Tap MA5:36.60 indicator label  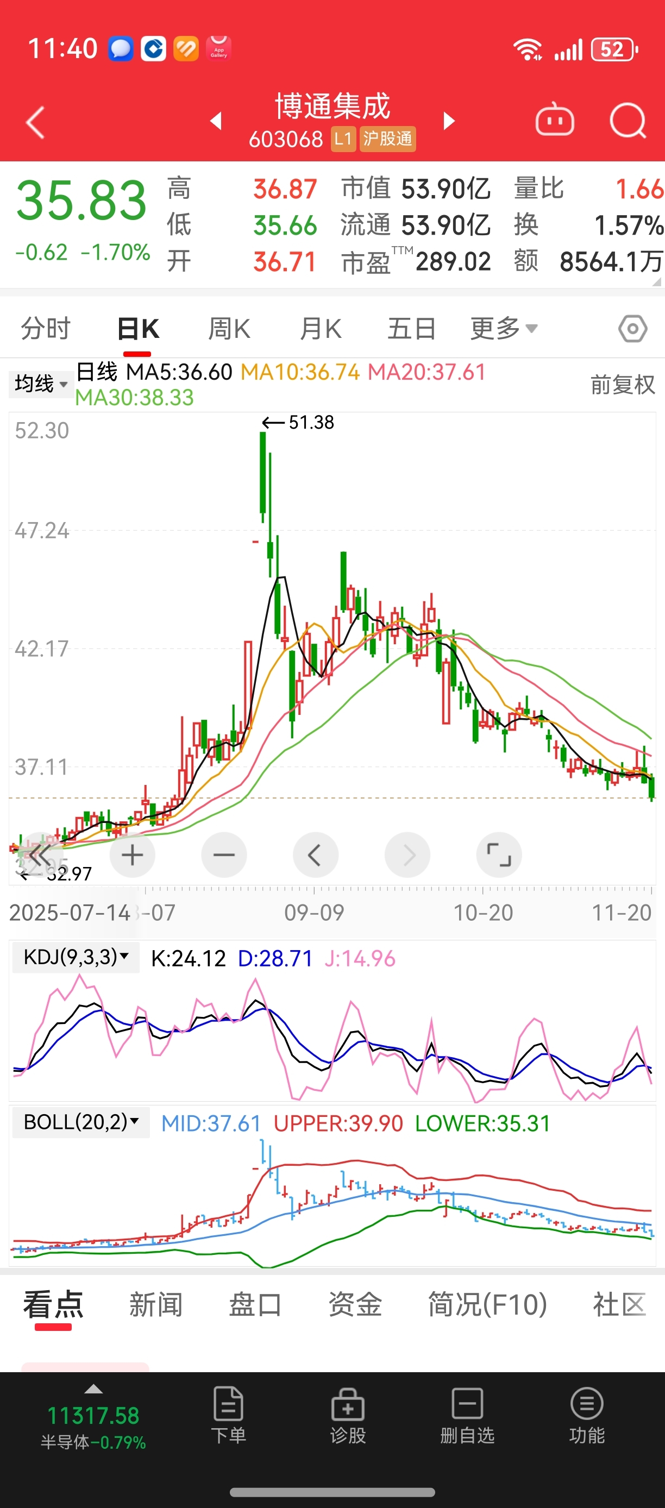(x=179, y=372)
